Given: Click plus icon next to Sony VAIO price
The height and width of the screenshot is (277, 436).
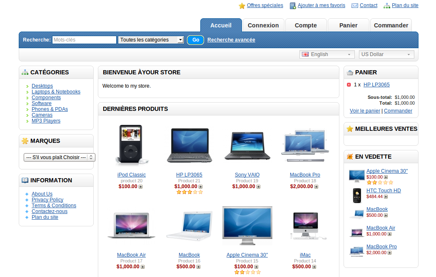Looking at the screenshot, I should (x=258, y=186).
